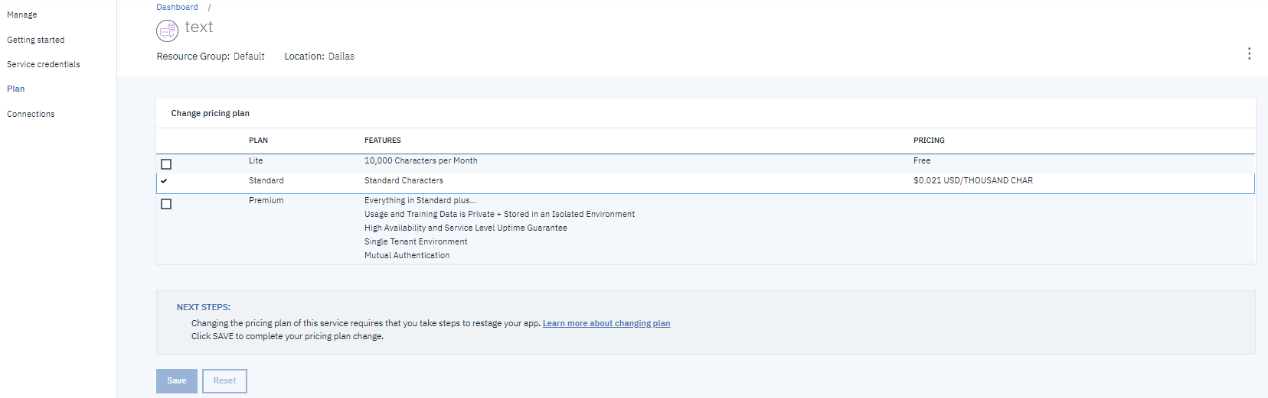This screenshot has height=398, width=1268.
Task: Click the $0.021 USD/THOUSAND CHAR price
Action: click(972, 180)
